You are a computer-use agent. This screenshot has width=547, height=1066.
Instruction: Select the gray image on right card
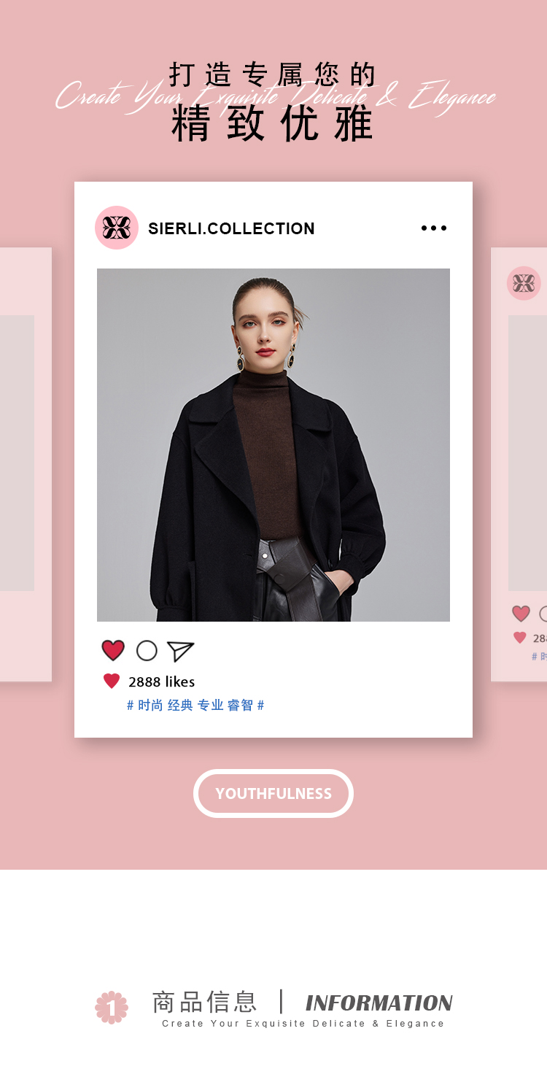pos(527,453)
